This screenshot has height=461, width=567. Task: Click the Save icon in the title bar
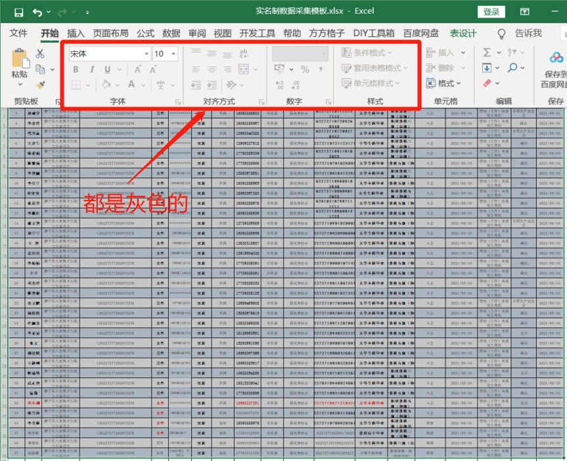[19, 12]
